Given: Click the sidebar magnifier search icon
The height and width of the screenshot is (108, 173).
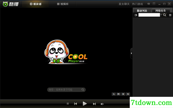Looking at the screenshot, I should point(165,15).
